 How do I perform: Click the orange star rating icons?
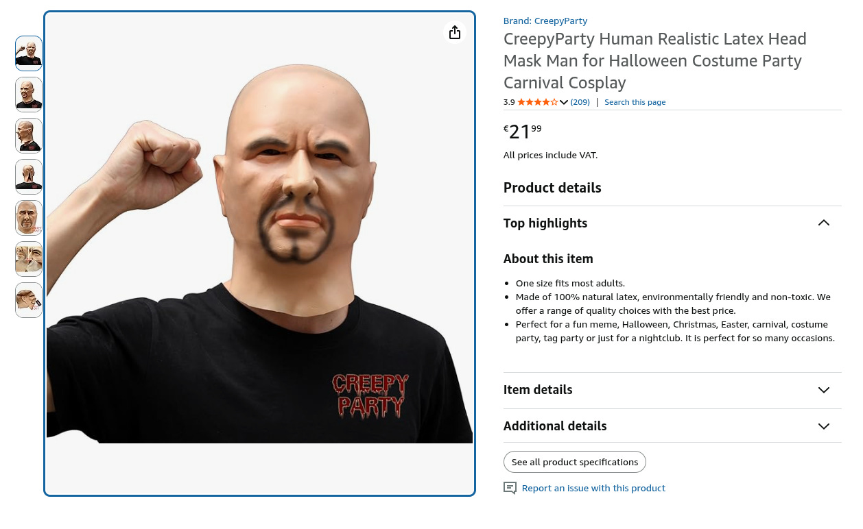537,102
